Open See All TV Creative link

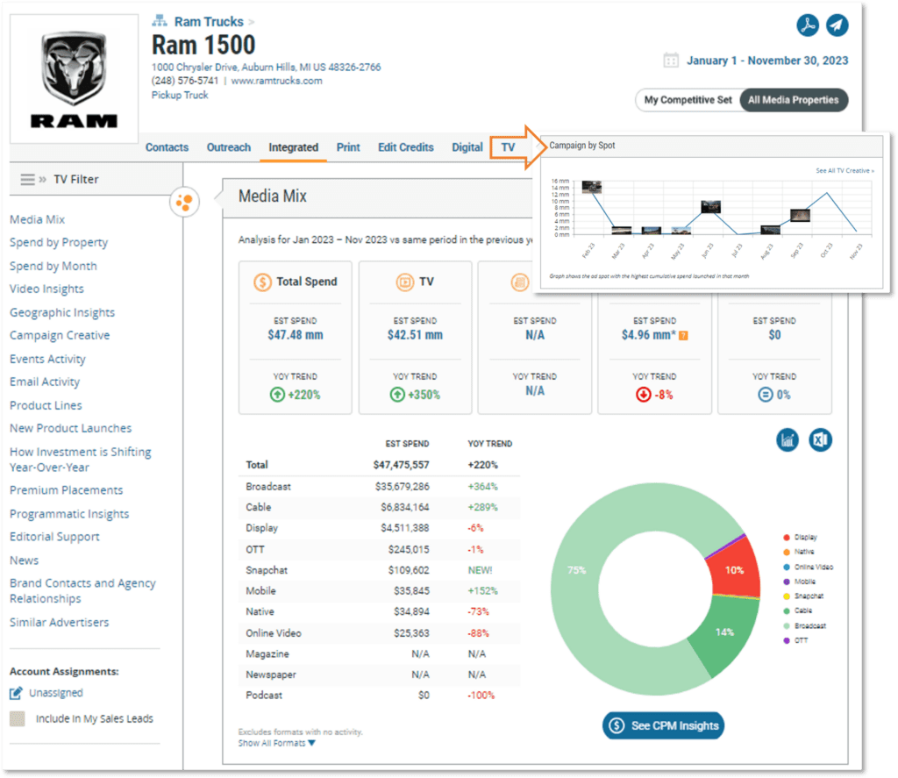click(x=845, y=171)
